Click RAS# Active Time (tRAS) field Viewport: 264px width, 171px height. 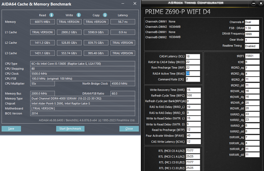[x=193, y=74]
